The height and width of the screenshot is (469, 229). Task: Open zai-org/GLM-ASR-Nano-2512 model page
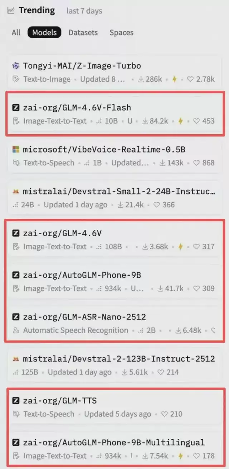click(84, 317)
